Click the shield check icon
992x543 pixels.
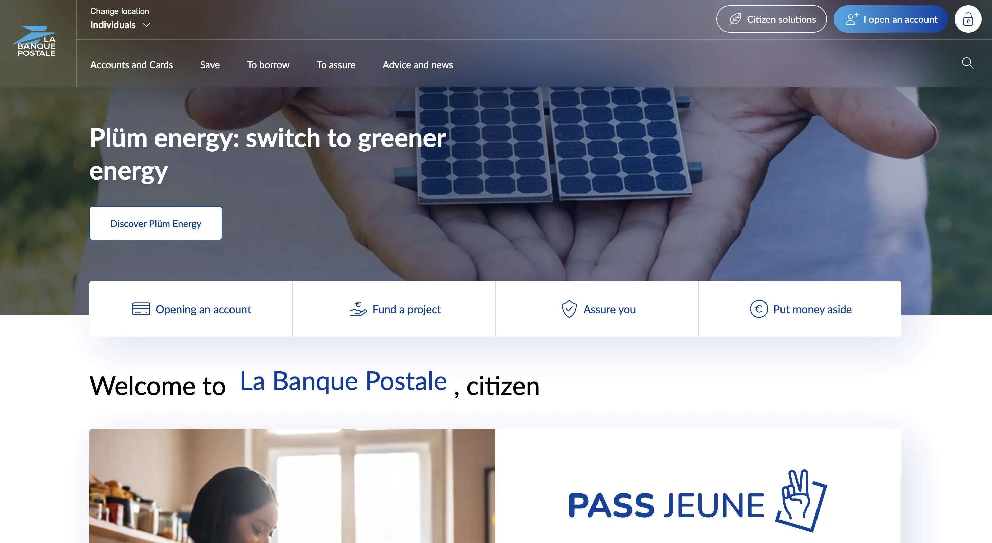(569, 309)
